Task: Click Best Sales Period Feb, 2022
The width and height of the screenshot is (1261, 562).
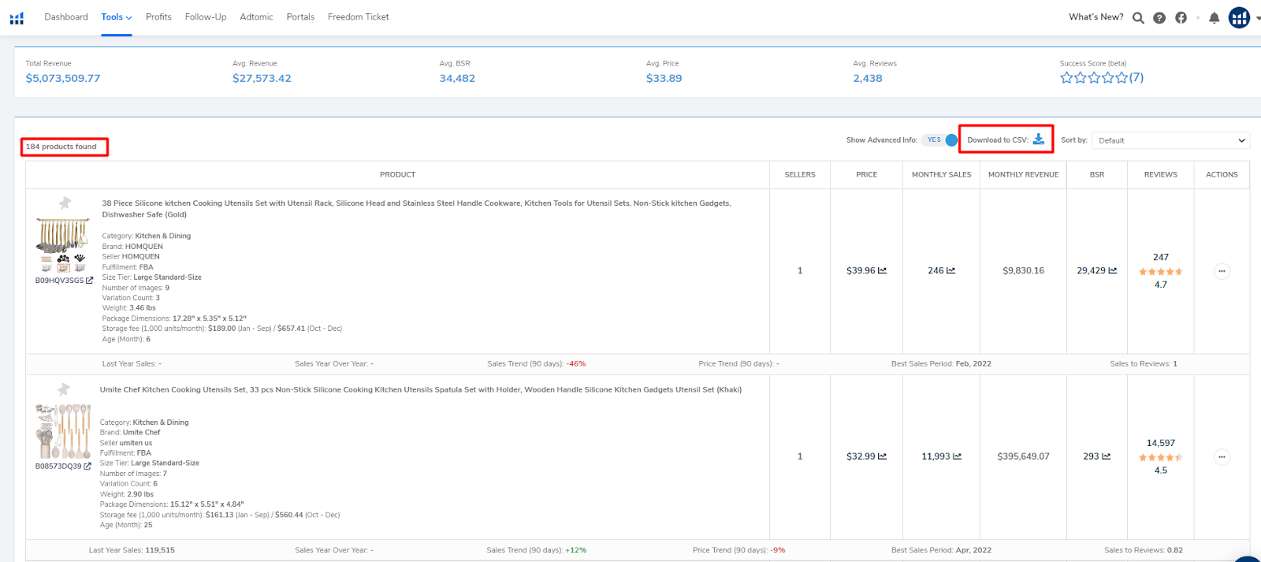Action: click(974, 364)
